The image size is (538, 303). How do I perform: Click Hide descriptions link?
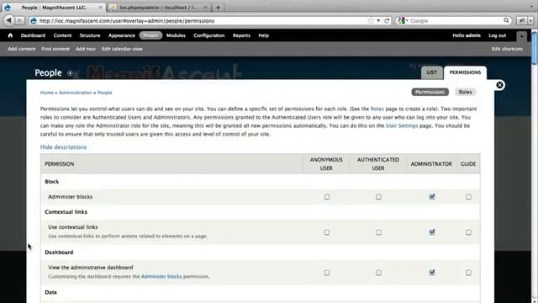(64, 147)
